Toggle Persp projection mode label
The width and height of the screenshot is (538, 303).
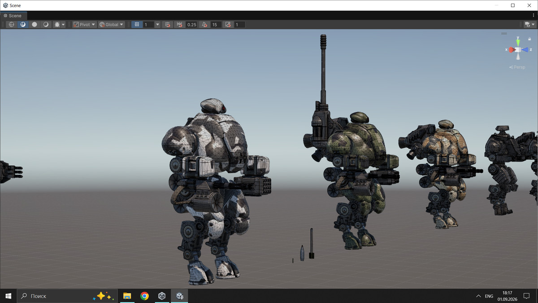tap(517, 67)
